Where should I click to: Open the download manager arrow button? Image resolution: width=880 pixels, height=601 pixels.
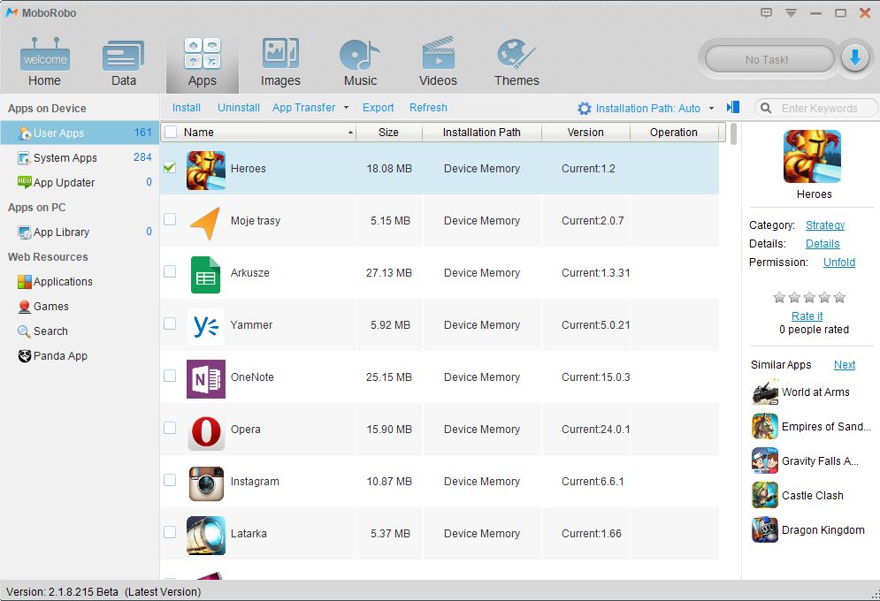click(x=854, y=58)
